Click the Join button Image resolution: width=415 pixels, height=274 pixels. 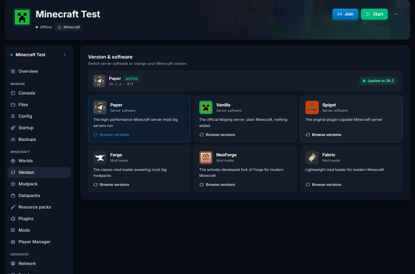[x=345, y=14]
